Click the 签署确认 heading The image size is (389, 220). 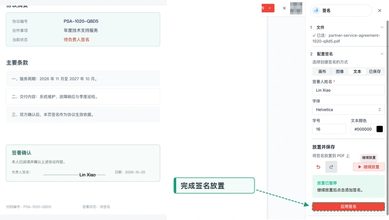pos(22,153)
